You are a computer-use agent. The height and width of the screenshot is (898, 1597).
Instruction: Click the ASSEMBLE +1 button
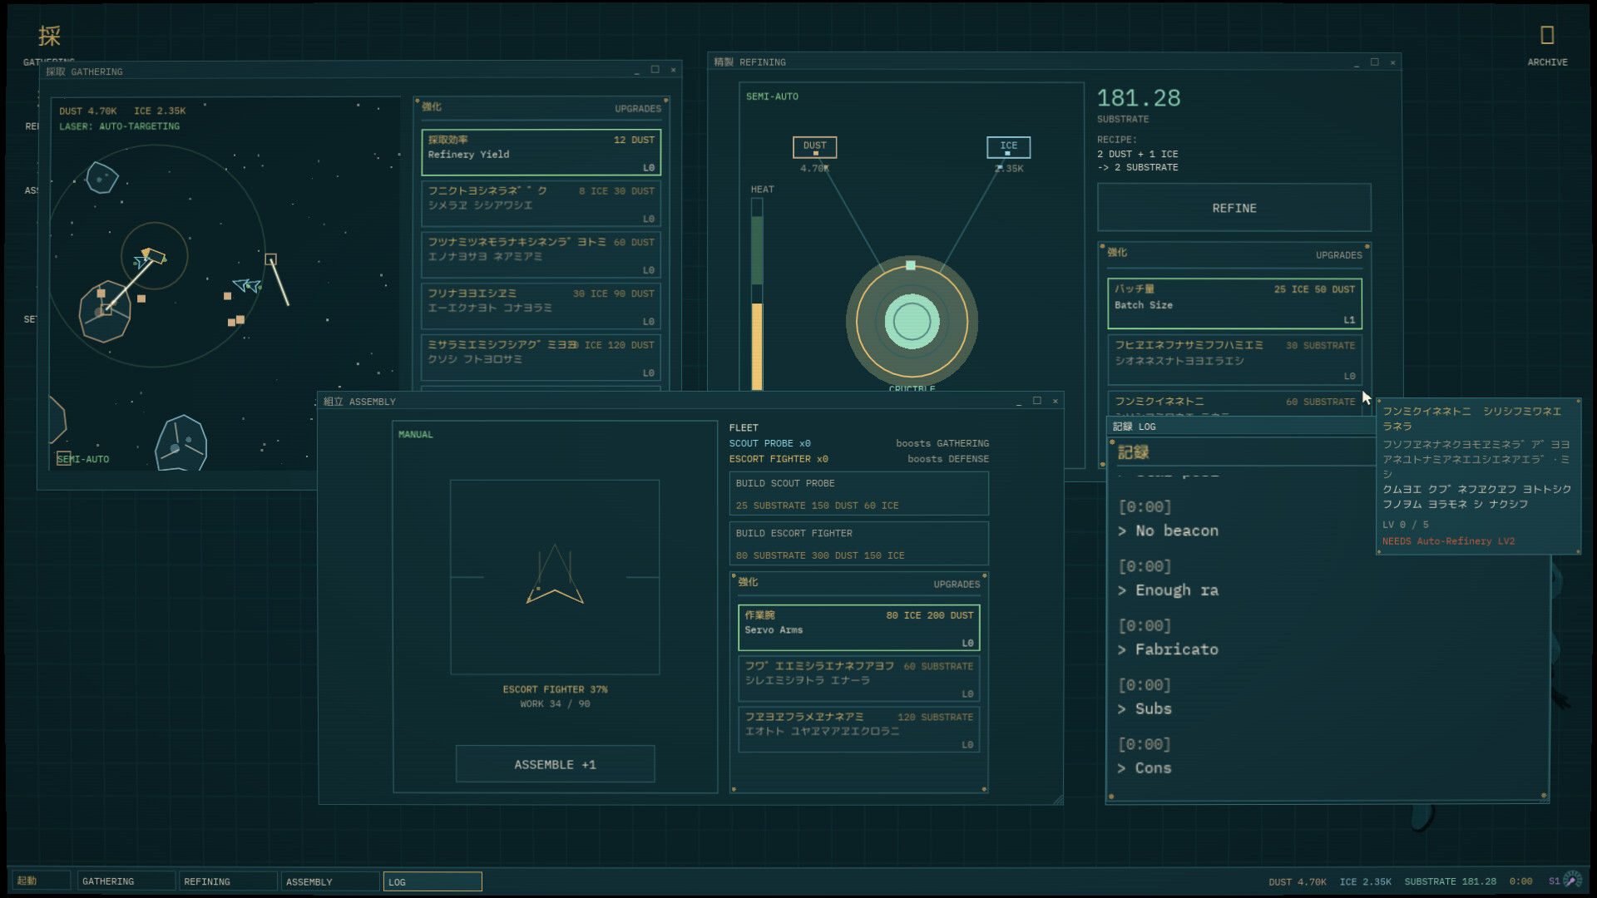click(x=555, y=764)
